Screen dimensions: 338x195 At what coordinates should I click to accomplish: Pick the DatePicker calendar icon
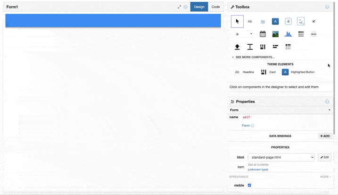(x=263, y=34)
